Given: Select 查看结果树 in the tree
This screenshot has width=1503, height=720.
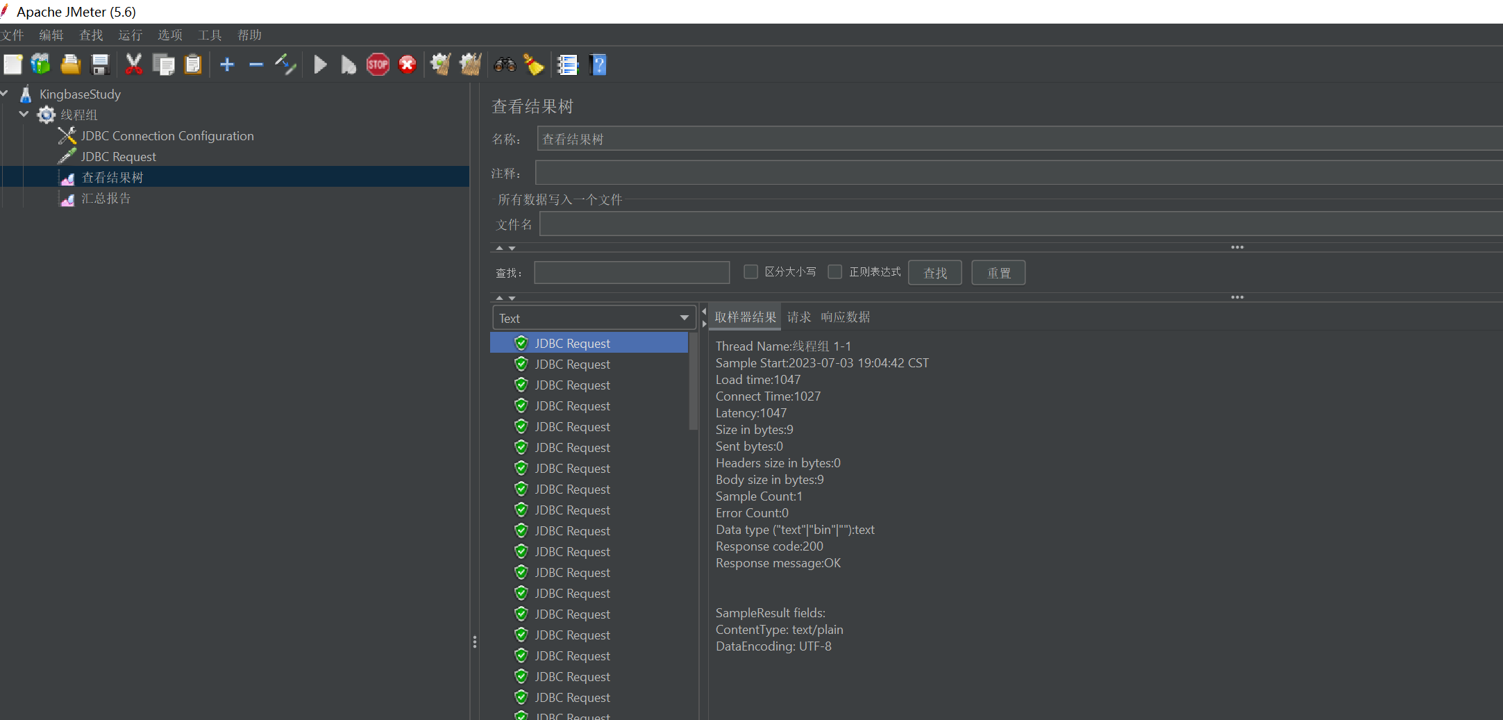Looking at the screenshot, I should 112,177.
